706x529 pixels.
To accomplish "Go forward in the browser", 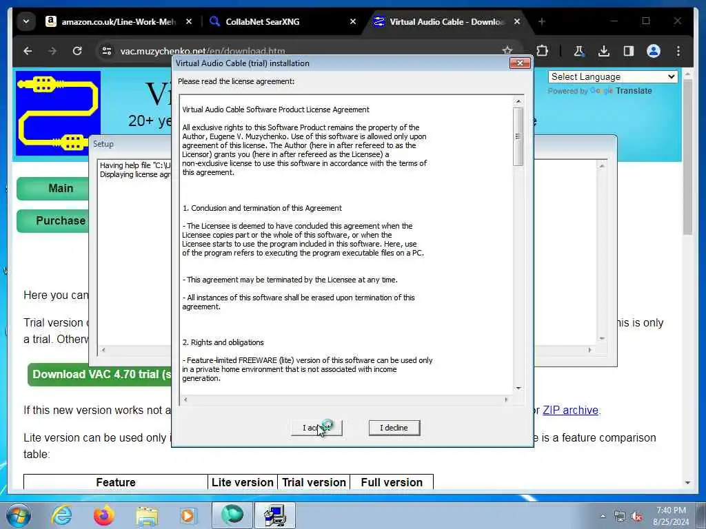I will click(x=52, y=51).
